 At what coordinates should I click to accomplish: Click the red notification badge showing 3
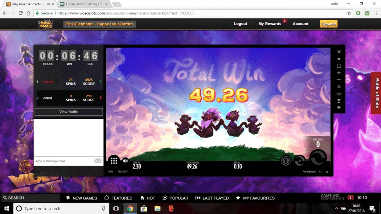click(351, 198)
